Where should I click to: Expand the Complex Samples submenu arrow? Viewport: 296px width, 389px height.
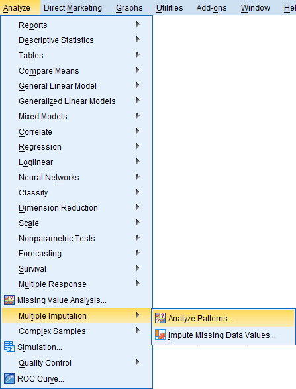(x=138, y=331)
